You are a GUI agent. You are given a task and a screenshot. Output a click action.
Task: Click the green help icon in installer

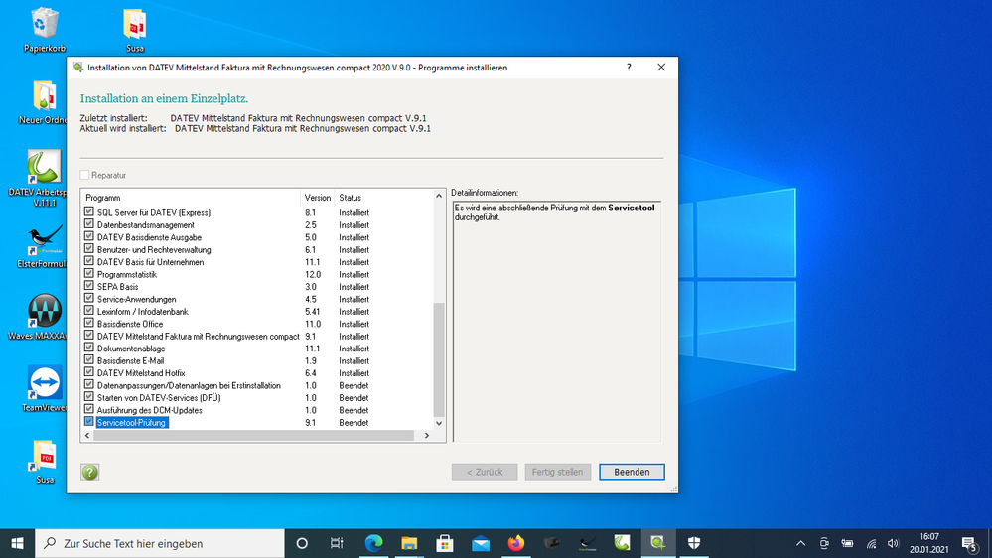[89, 472]
